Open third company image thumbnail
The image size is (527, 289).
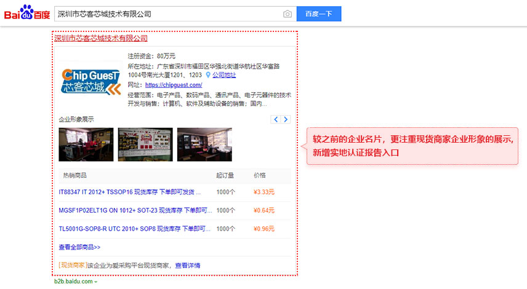(x=204, y=144)
